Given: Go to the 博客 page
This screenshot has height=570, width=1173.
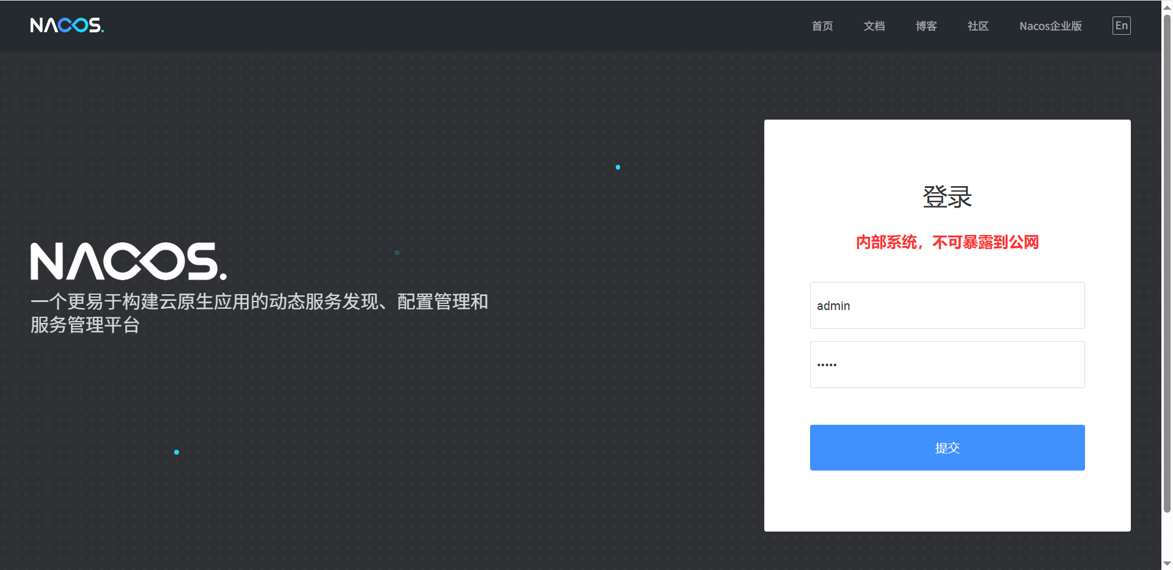Looking at the screenshot, I should (x=926, y=26).
